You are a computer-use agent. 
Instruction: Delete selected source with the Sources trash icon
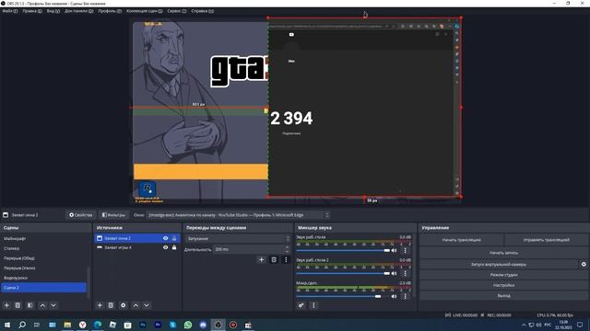[111, 305]
